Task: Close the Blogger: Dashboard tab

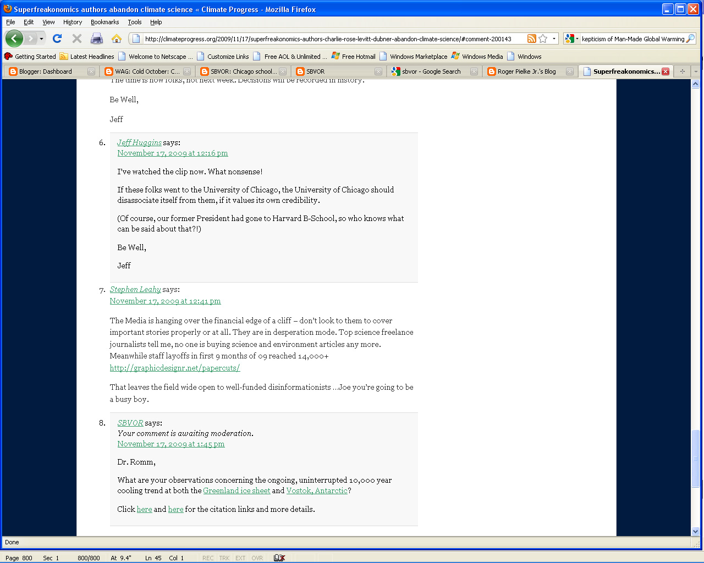Action: (x=91, y=71)
